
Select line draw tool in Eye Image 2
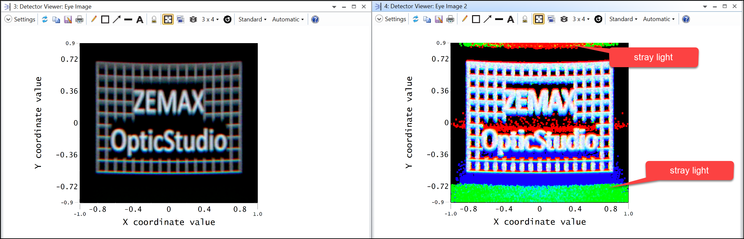[x=499, y=19]
